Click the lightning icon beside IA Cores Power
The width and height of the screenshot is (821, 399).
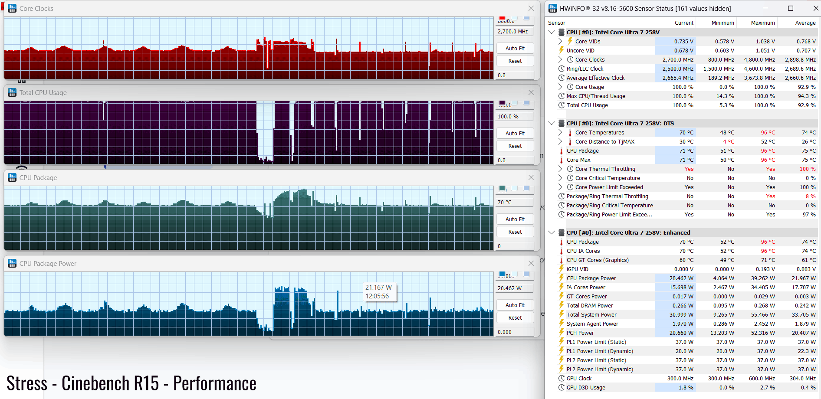coord(562,287)
